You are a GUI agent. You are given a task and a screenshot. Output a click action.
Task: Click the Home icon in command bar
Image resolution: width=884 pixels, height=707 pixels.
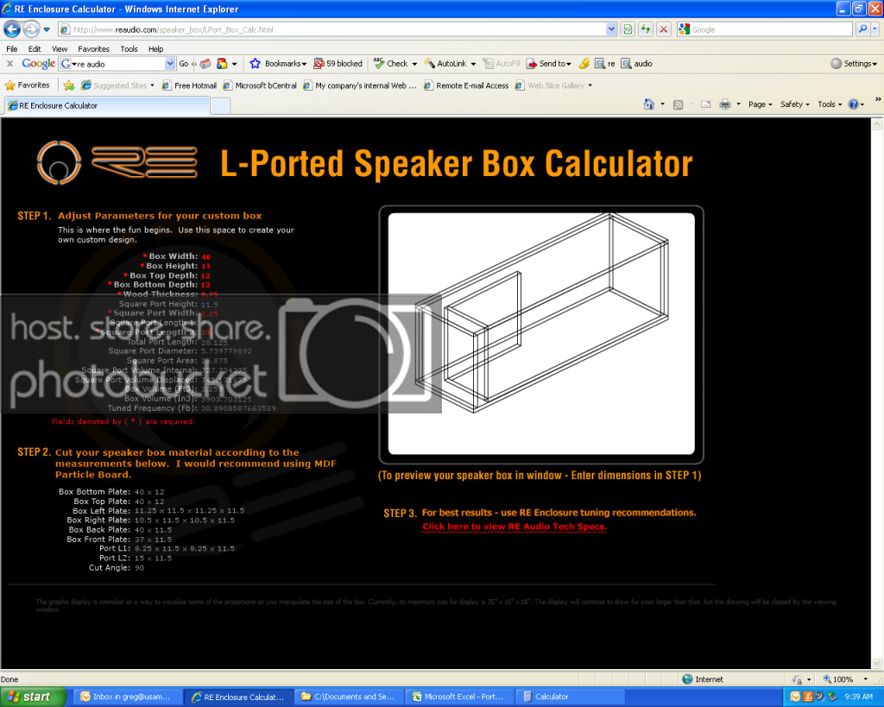(x=649, y=104)
